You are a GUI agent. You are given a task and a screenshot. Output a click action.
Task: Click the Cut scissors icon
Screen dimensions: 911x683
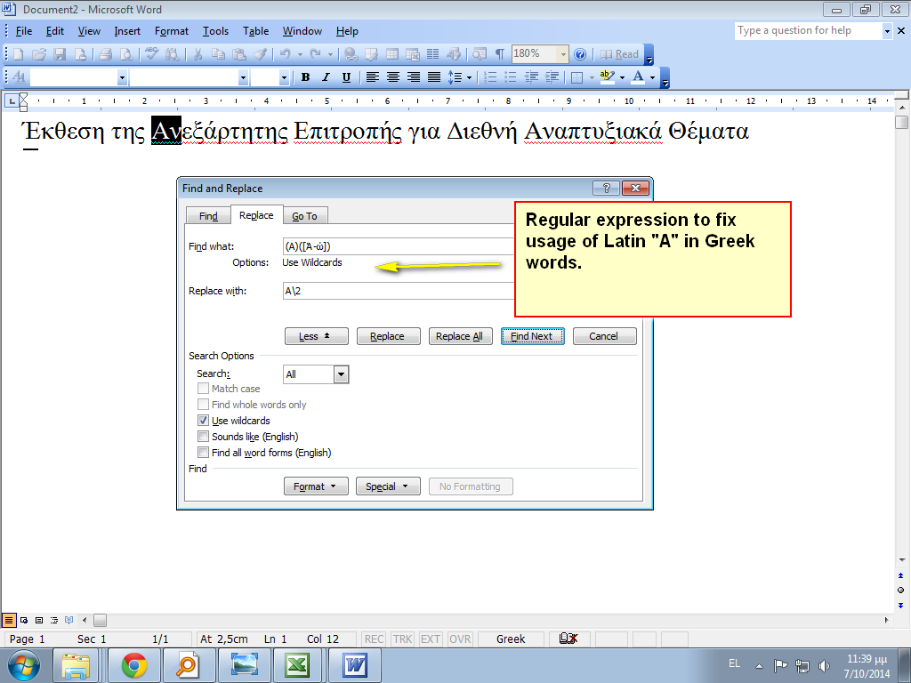coord(198,54)
